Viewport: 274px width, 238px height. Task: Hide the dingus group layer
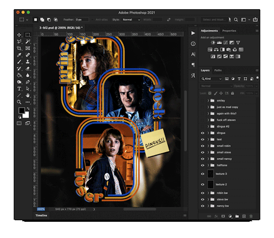(x=202, y=133)
